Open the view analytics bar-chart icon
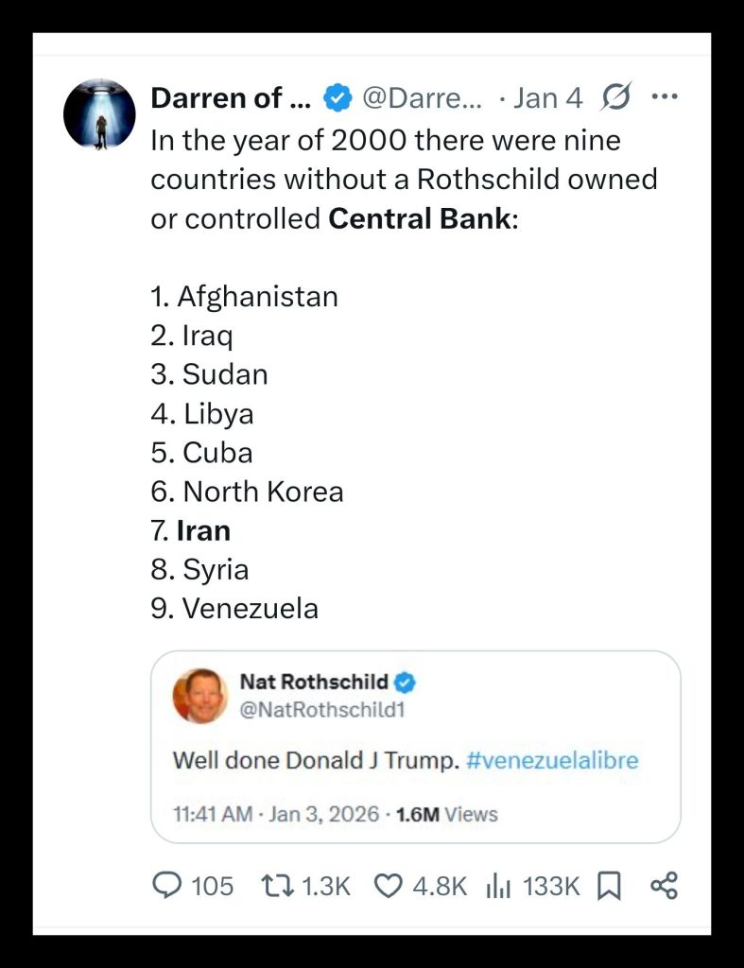744x968 pixels. click(498, 886)
